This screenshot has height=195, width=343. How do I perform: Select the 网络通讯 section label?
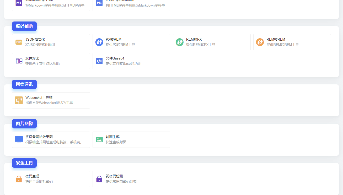[24, 84]
